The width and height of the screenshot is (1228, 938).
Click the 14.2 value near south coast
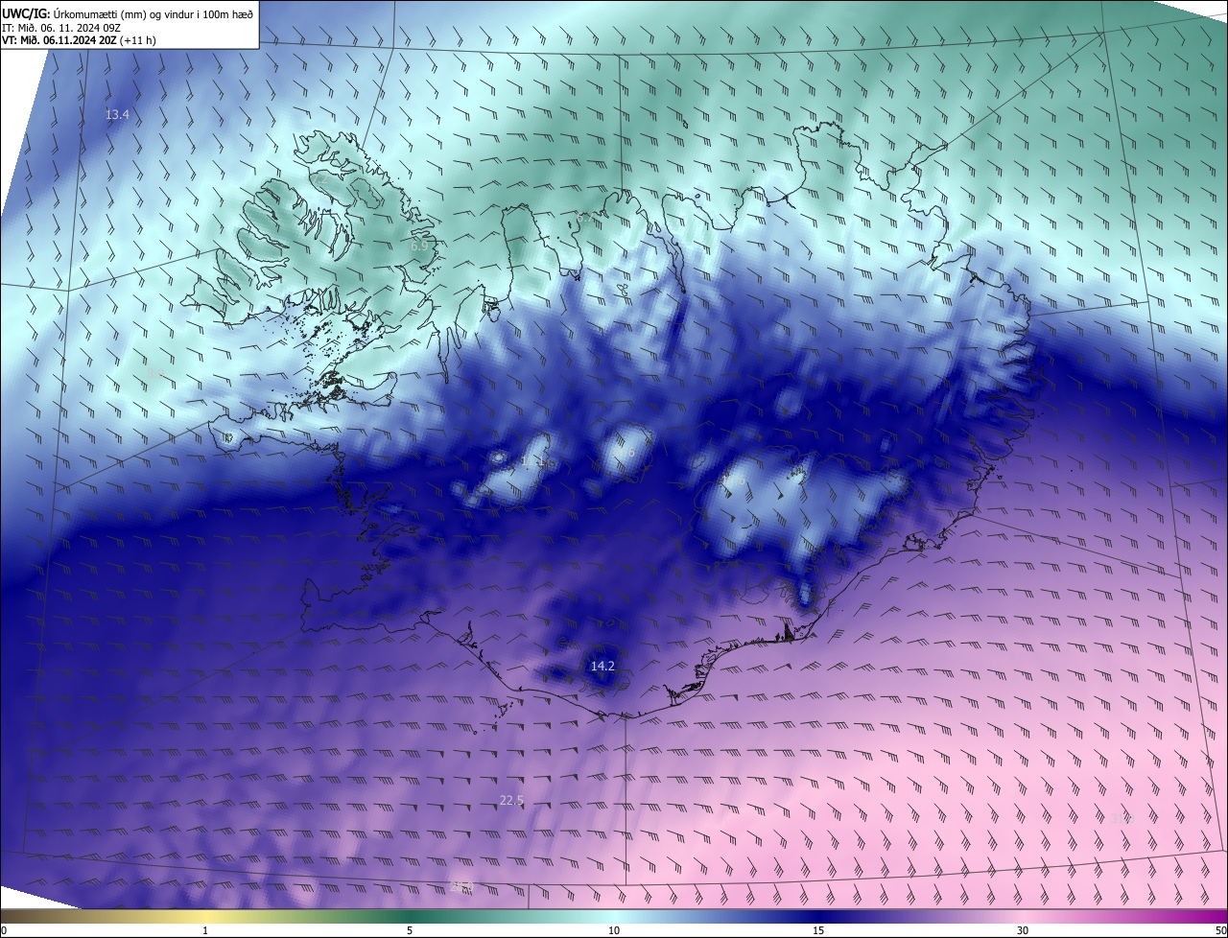pyautogui.click(x=602, y=666)
